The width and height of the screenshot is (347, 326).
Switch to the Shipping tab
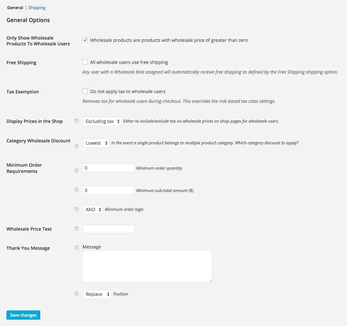tap(37, 7)
